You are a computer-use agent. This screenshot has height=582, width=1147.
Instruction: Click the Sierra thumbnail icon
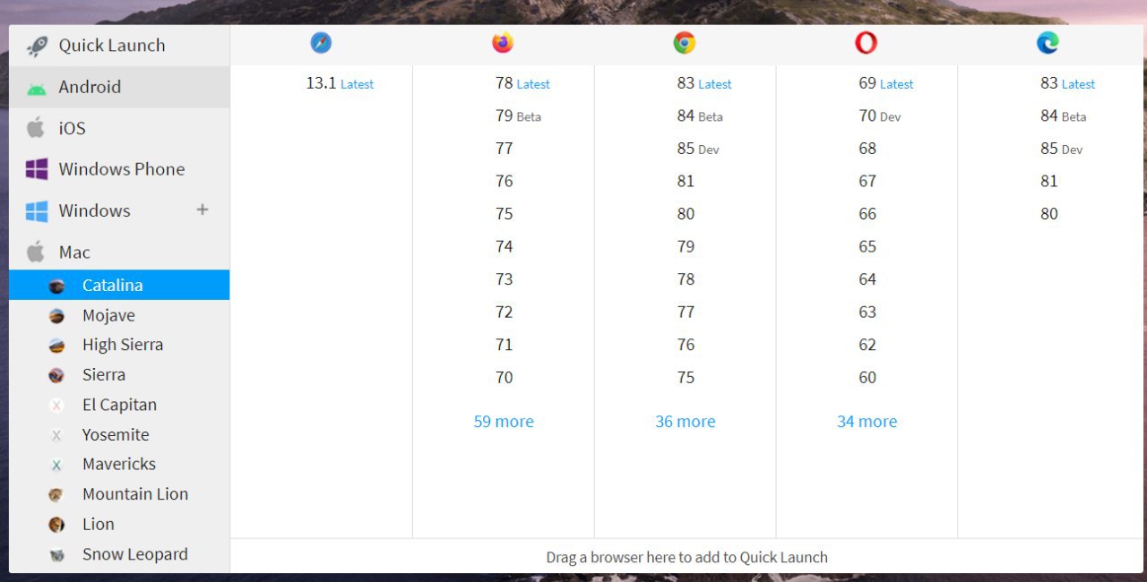click(x=56, y=375)
